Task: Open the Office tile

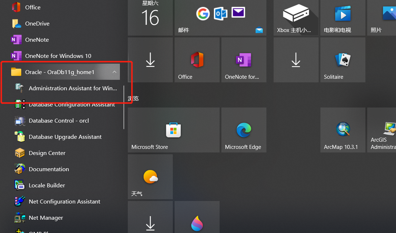Action: (197, 60)
